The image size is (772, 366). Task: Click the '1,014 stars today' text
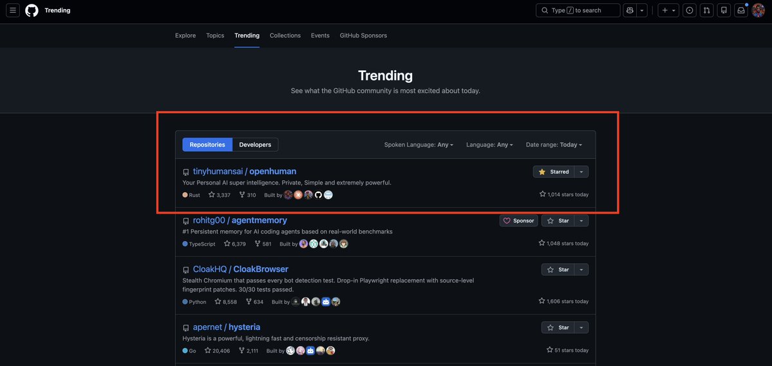click(564, 194)
